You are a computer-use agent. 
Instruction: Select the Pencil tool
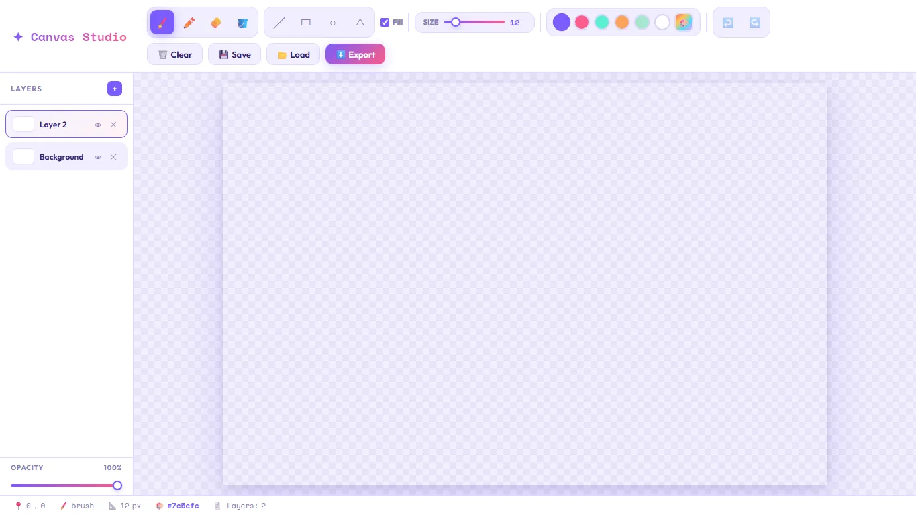(189, 22)
